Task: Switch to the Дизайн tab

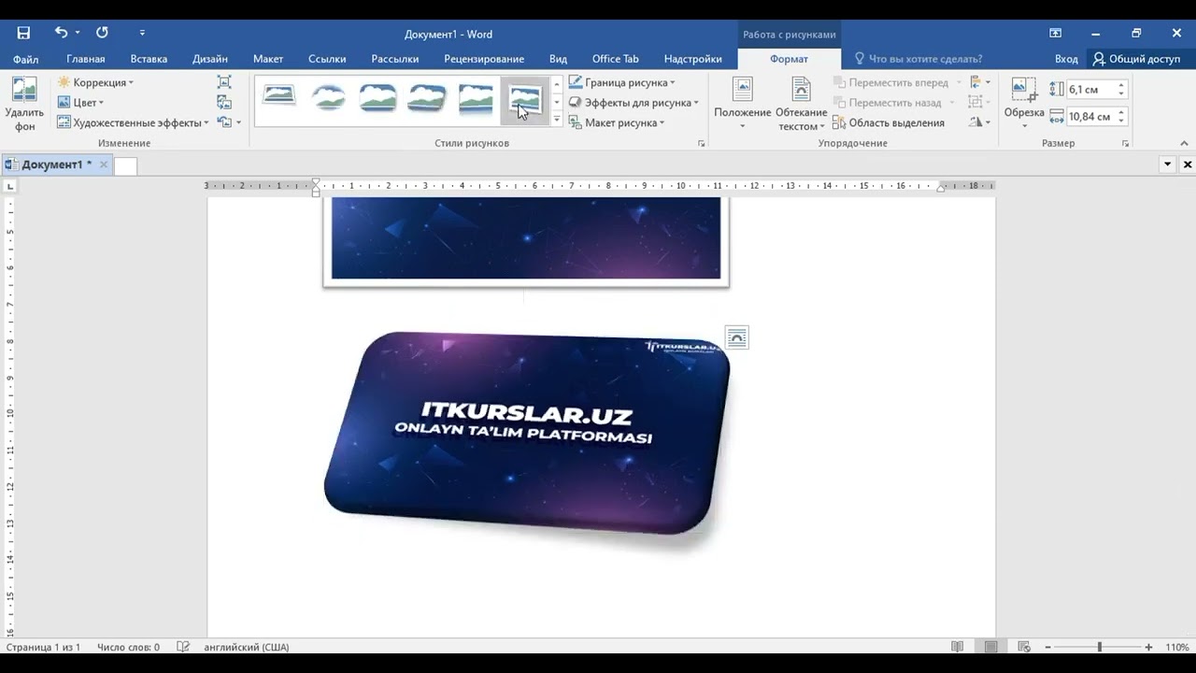Action: [210, 59]
